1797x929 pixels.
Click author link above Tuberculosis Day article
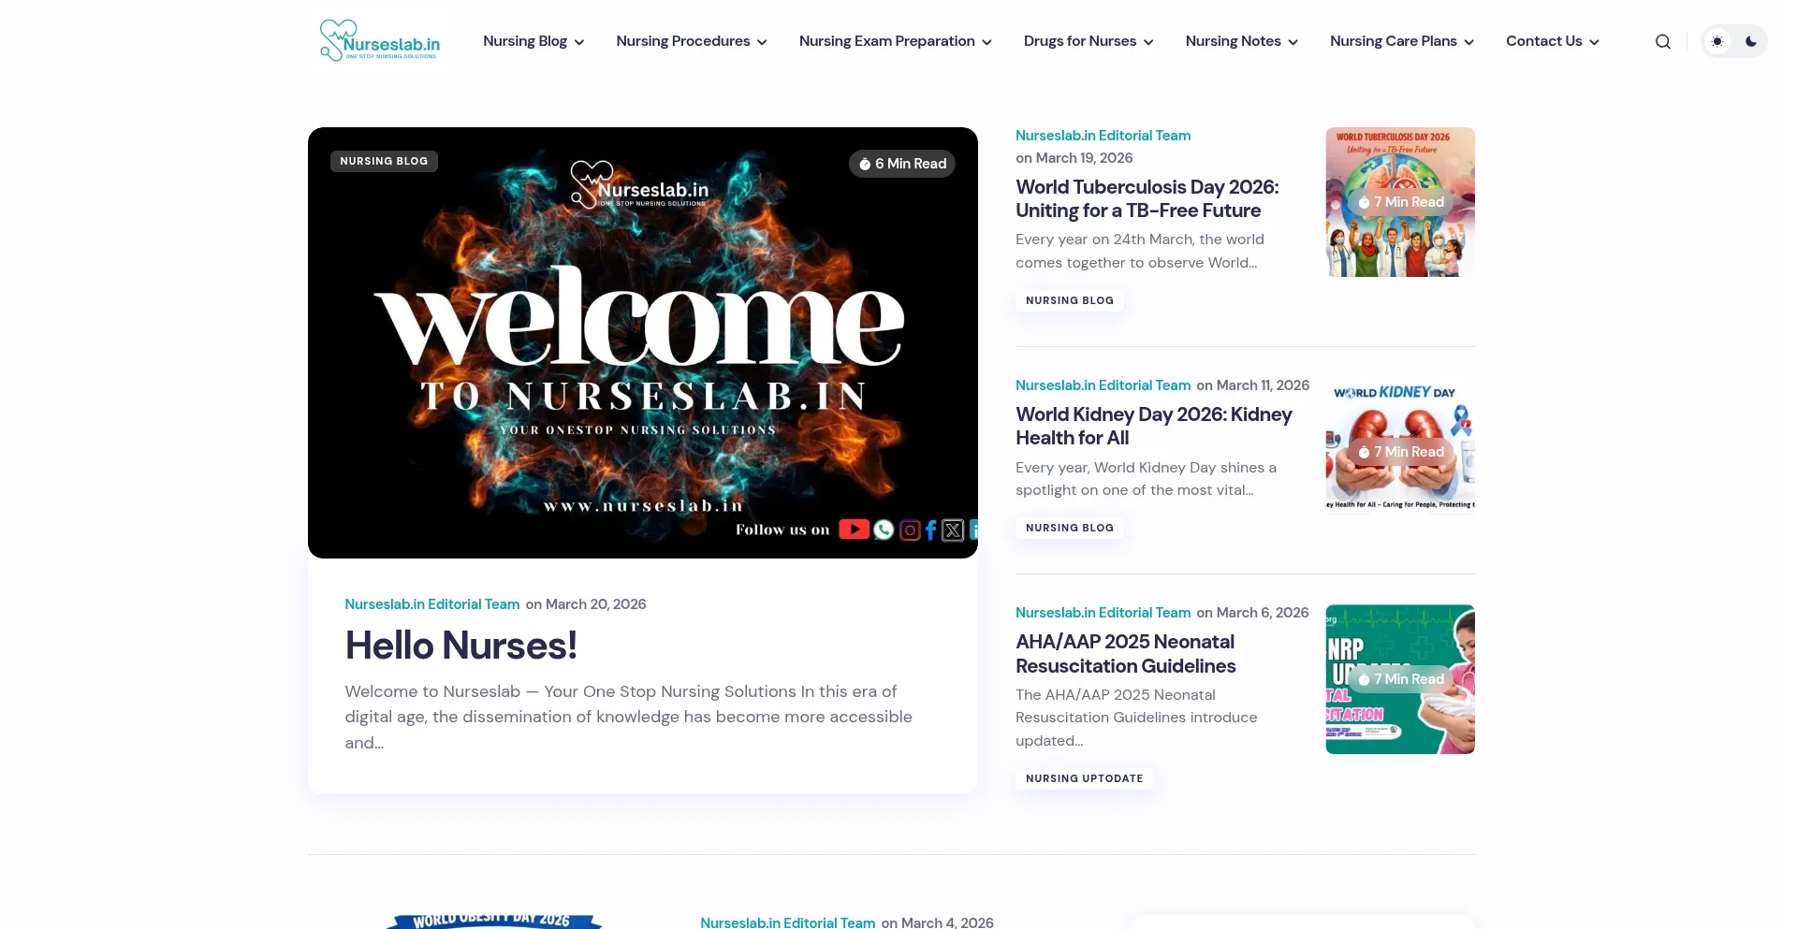pos(1103,136)
